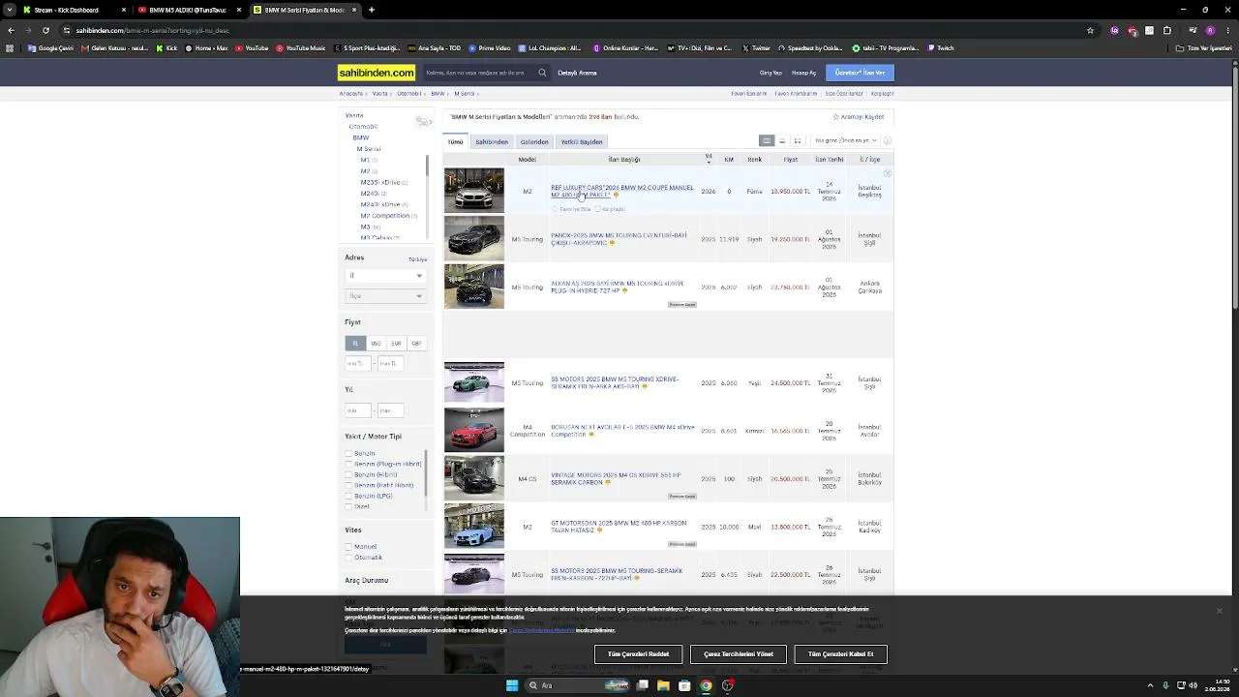Open File Explorer from the taskbar

point(663,685)
